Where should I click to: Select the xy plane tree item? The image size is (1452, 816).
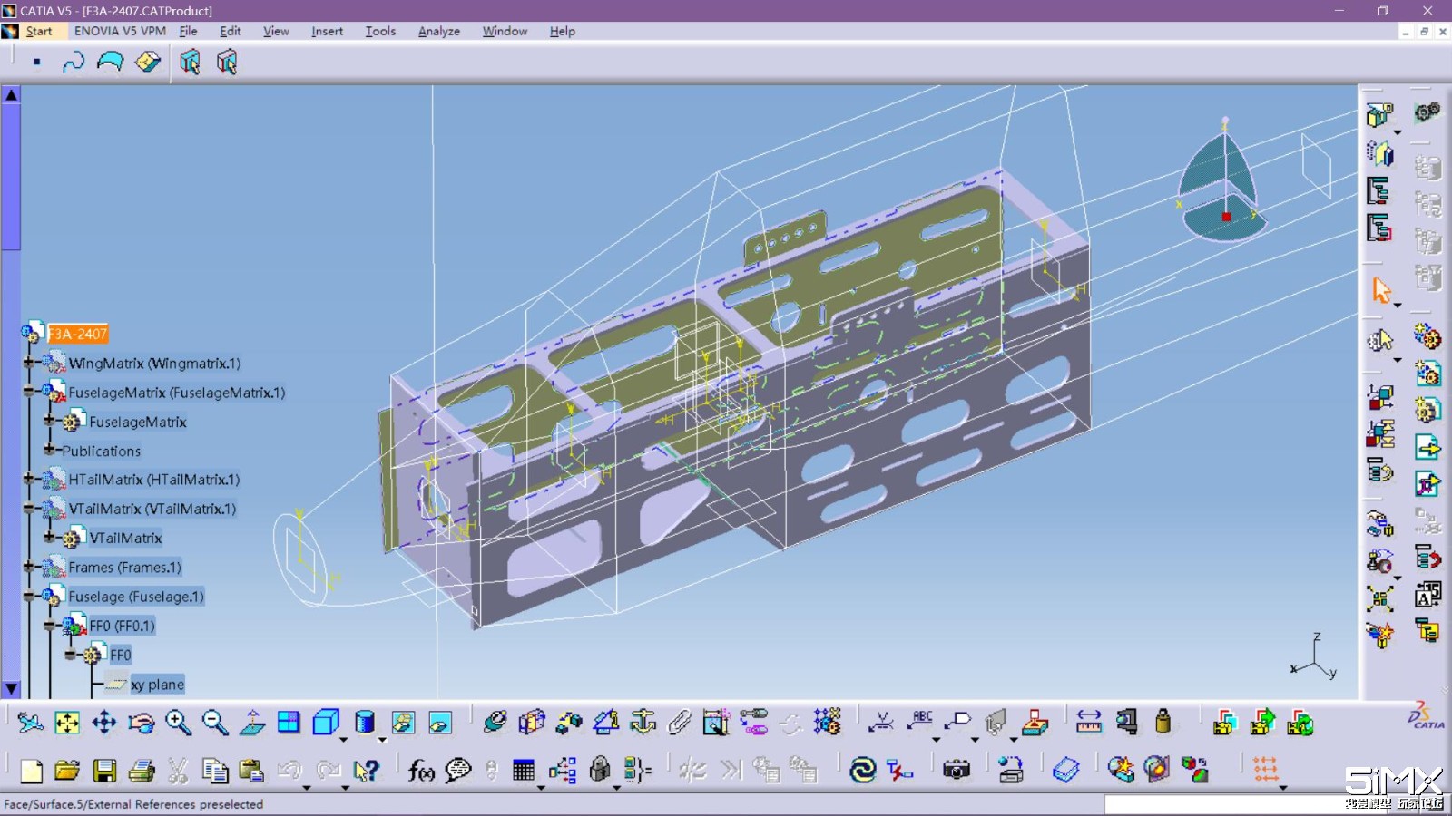point(157,684)
